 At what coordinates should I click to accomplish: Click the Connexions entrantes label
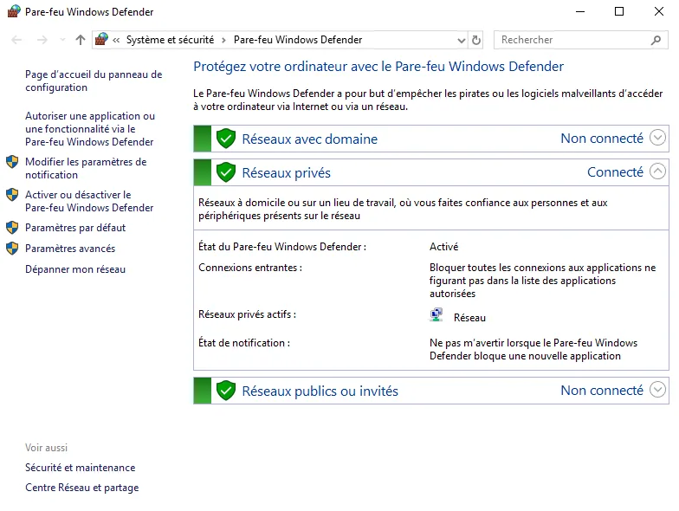coord(250,268)
